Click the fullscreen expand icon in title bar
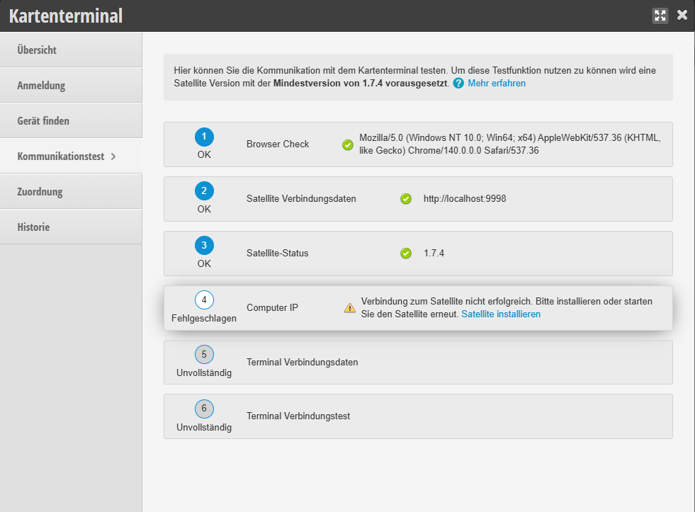 pos(660,16)
